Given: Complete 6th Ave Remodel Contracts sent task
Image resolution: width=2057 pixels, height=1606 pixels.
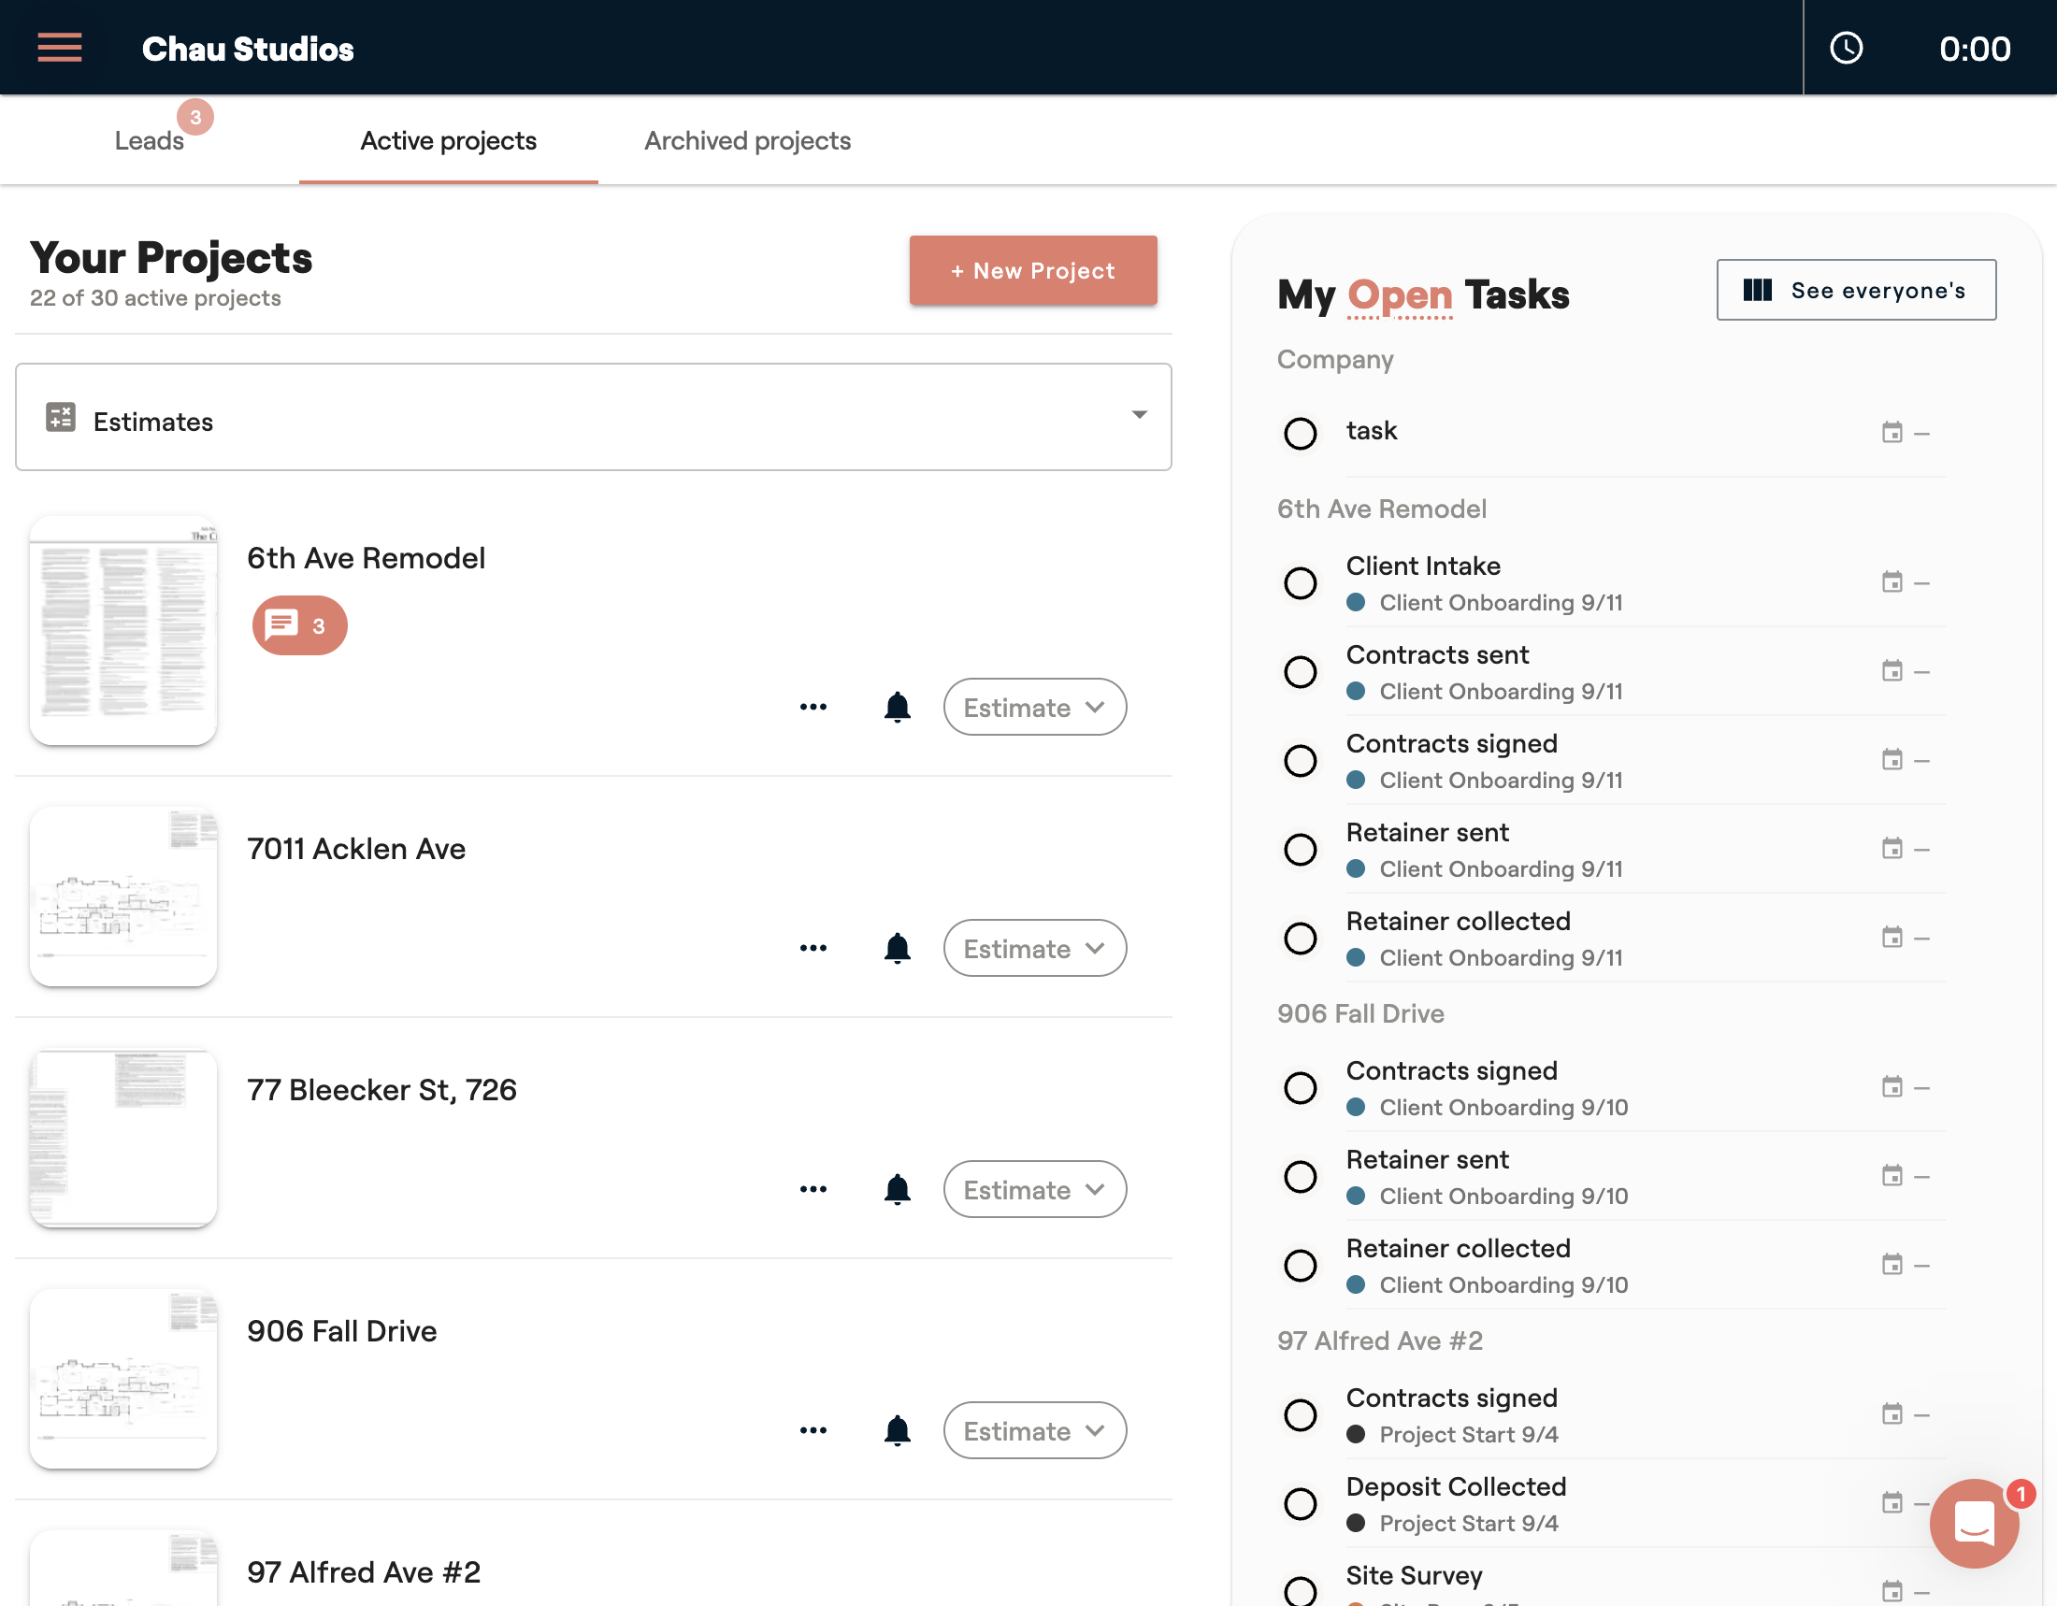Looking at the screenshot, I should (x=1300, y=671).
